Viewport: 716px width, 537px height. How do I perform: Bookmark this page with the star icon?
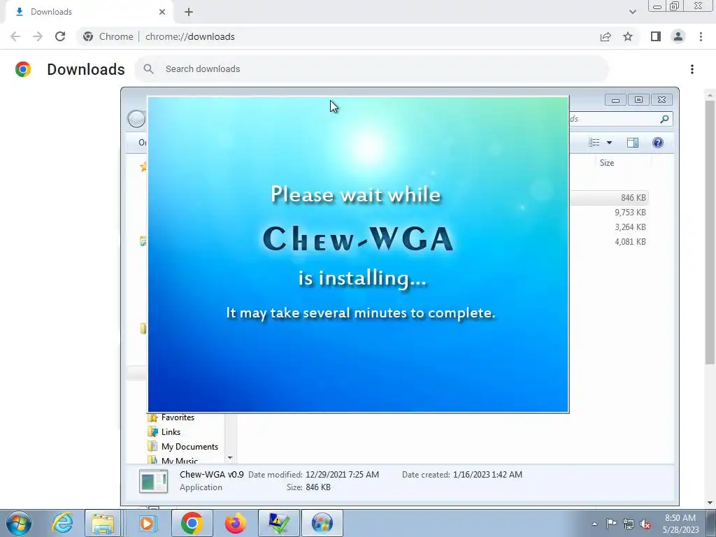[628, 36]
